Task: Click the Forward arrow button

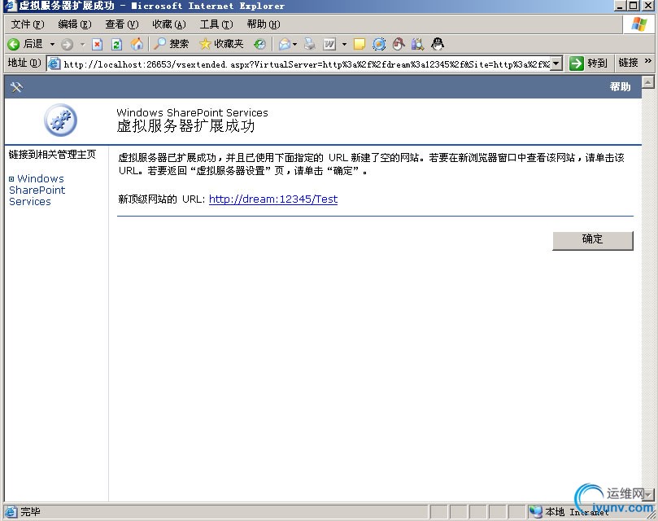Action: click(x=67, y=44)
